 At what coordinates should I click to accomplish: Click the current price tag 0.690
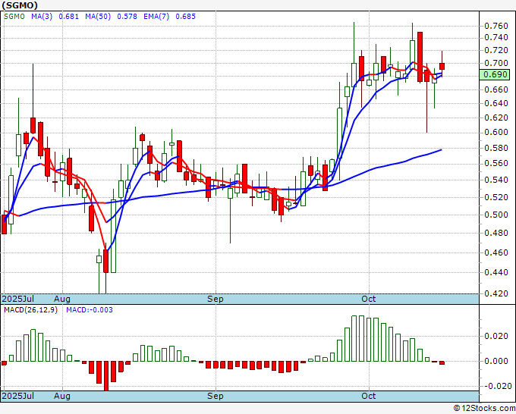click(495, 74)
